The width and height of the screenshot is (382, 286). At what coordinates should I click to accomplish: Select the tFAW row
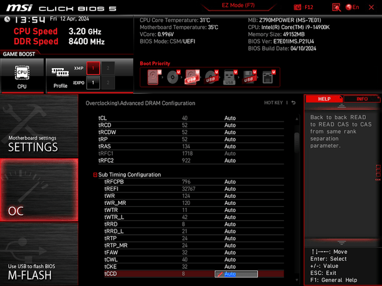pyautogui.click(x=194, y=253)
